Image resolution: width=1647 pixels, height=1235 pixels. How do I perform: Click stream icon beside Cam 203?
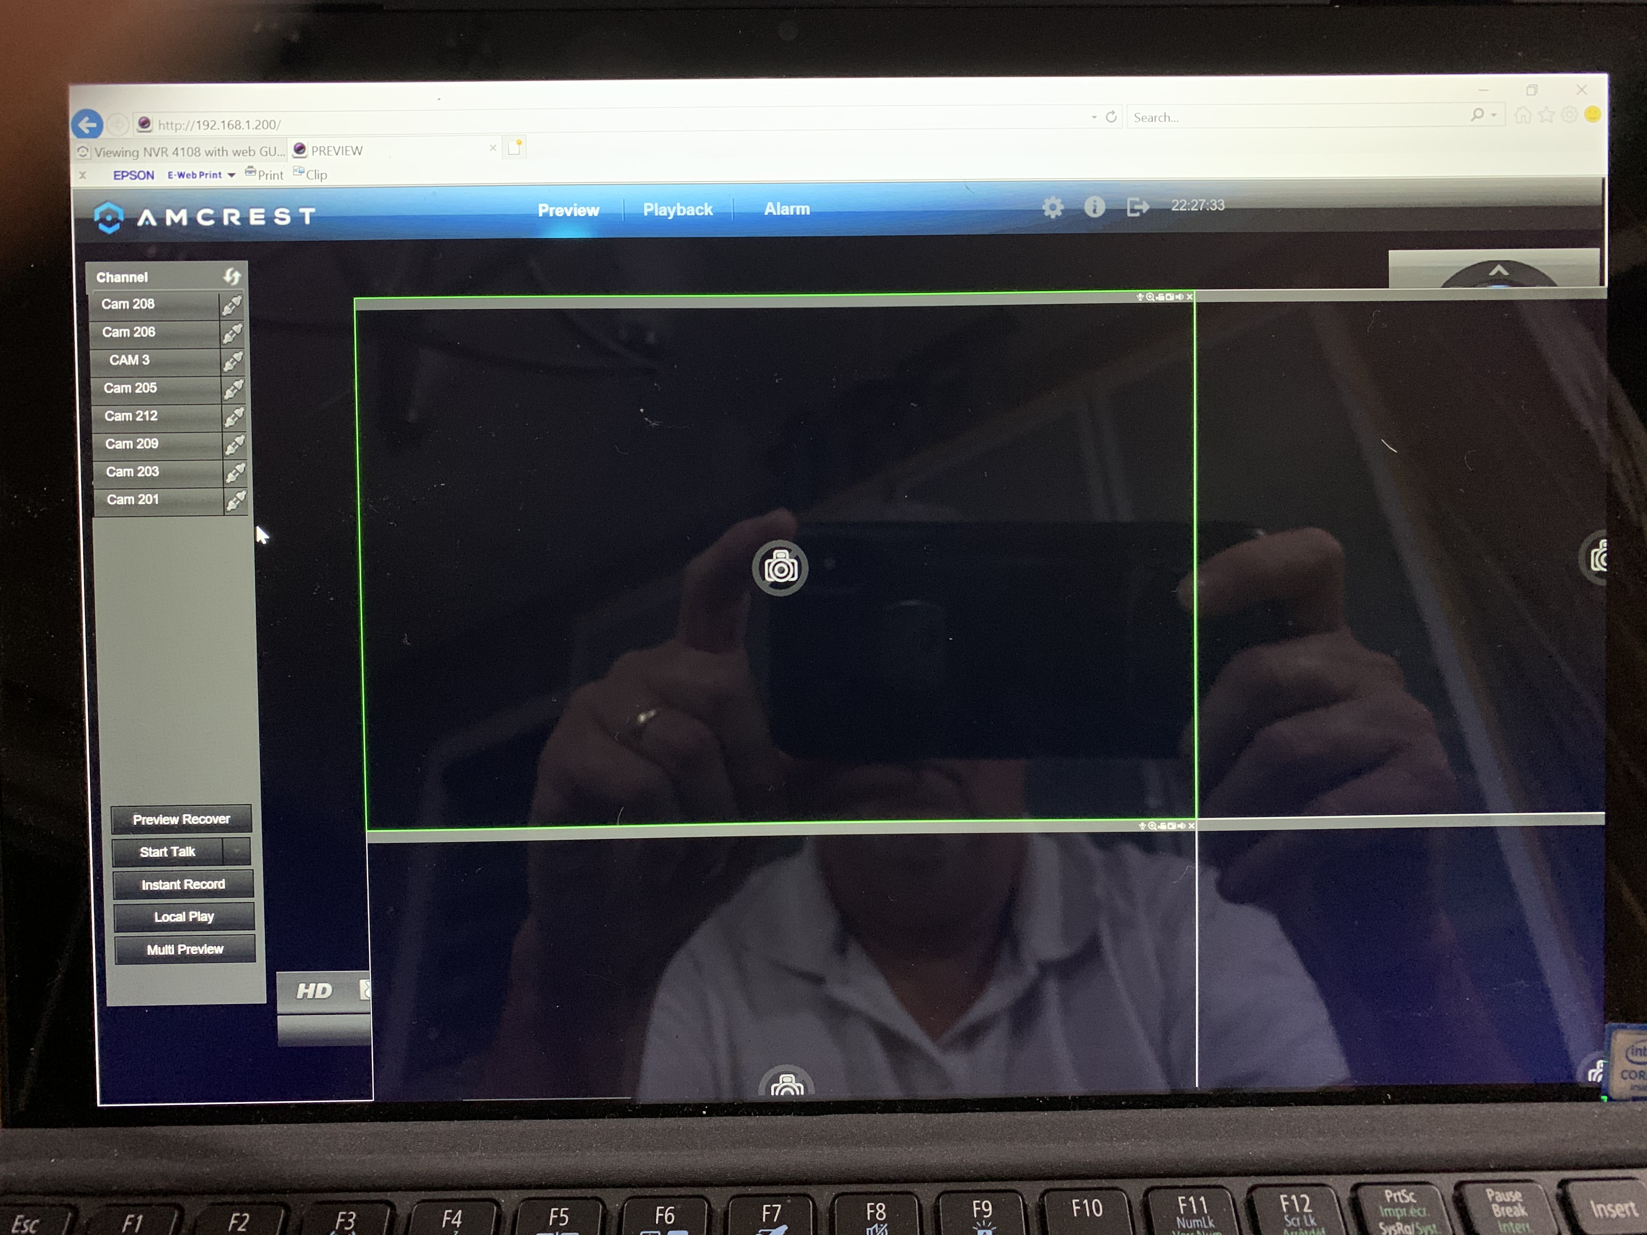pos(236,473)
